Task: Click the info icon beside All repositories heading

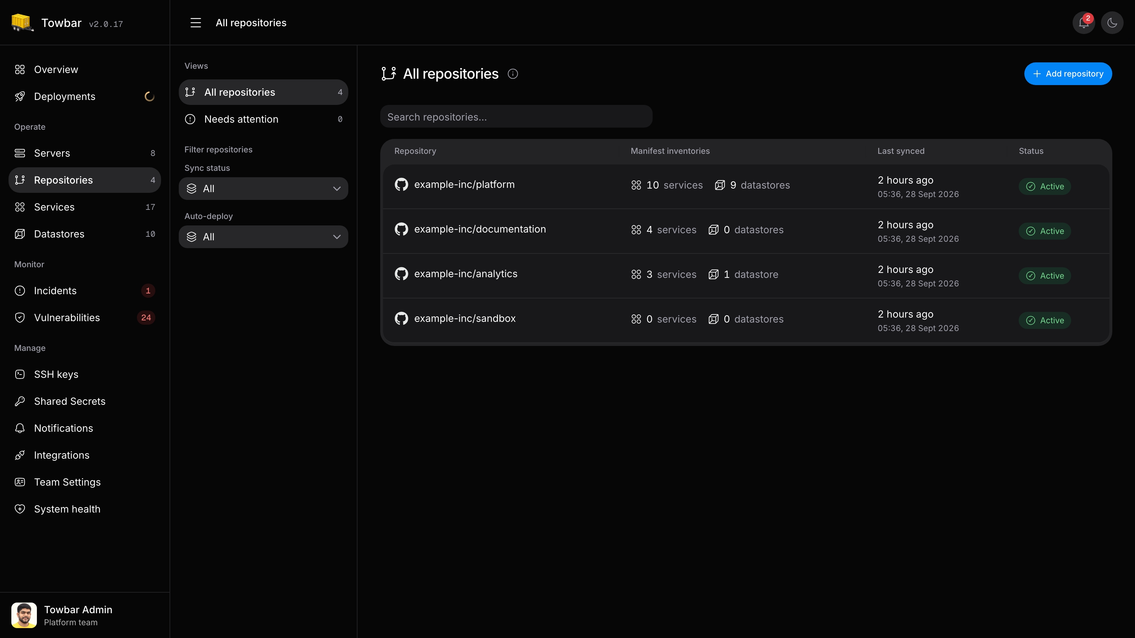Action: [x=513, y=74]
